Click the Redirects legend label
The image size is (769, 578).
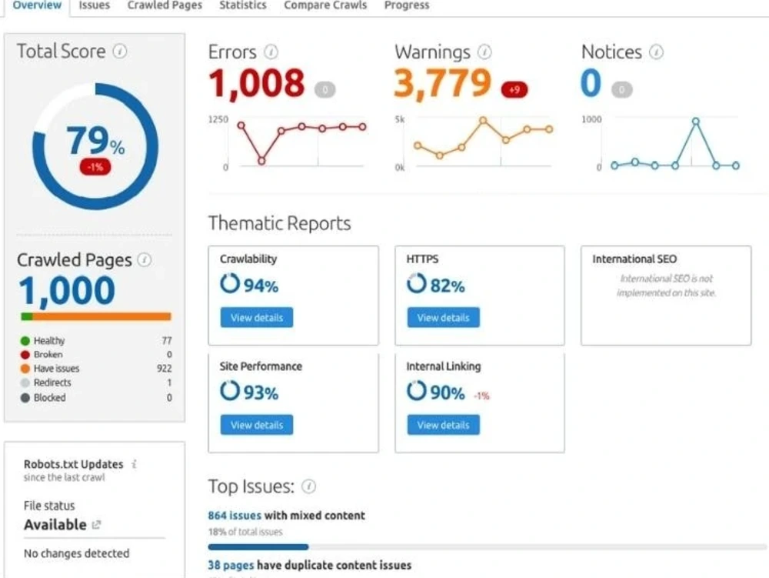tap(52, 383)
